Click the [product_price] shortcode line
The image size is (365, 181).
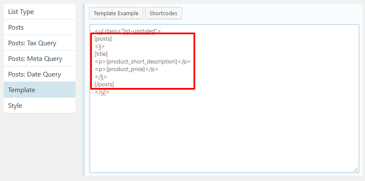point(126,69)
